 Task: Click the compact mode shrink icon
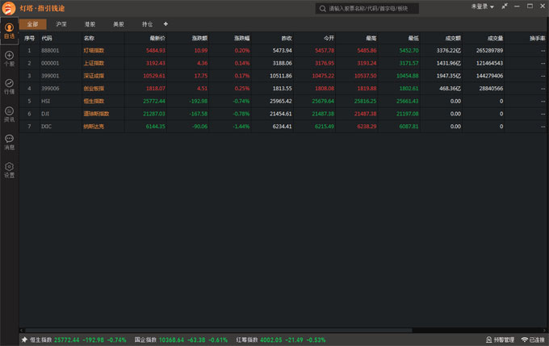pos(505,6)
